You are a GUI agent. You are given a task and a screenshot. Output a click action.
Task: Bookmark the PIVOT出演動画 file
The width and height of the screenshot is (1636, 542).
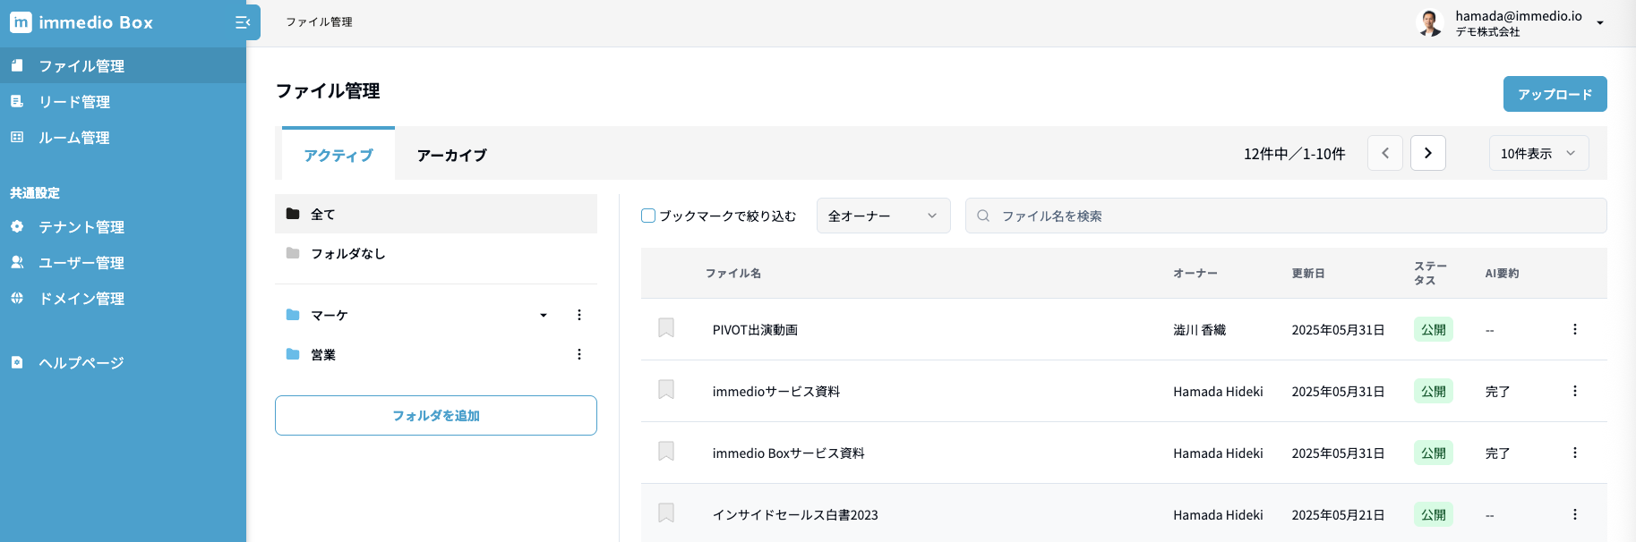point(666,328)
